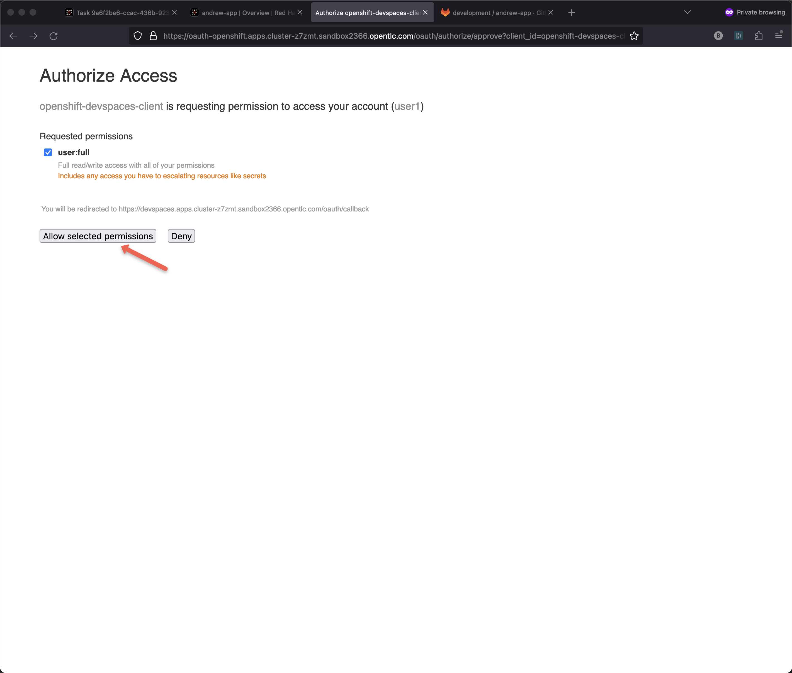This screenshot has width=792, height=673.
Task: Click the padlock site security icon
Action: point(153,36)
